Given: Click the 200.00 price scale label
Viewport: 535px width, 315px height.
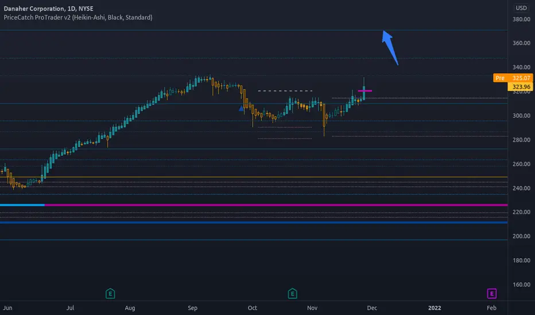Looking at the screenshot, I should (521, 237).
